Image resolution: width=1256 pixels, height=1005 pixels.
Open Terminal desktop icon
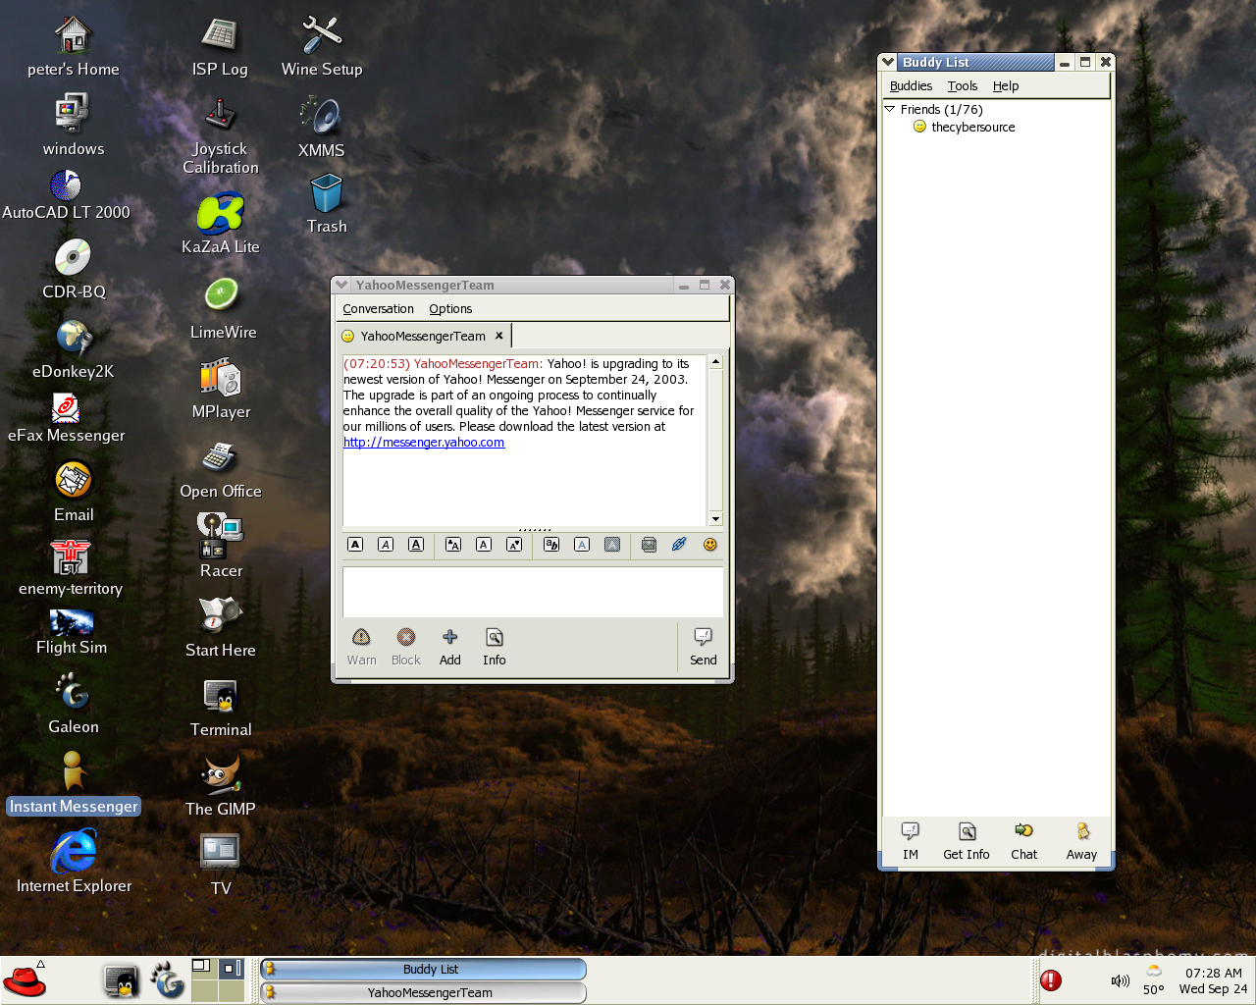(221, 707)
